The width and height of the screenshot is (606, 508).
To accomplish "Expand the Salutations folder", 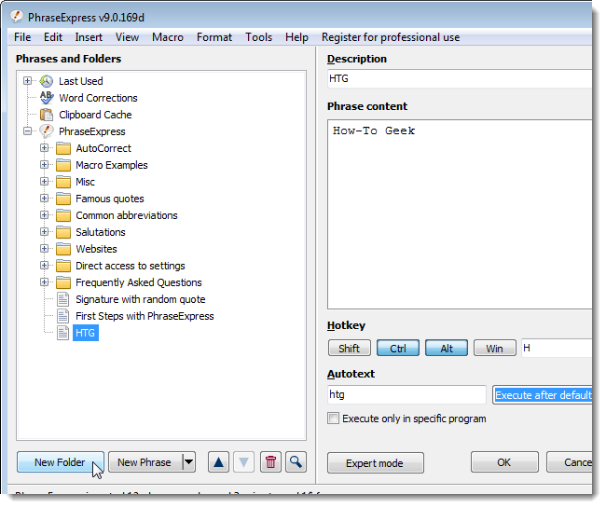I will 44,232.
